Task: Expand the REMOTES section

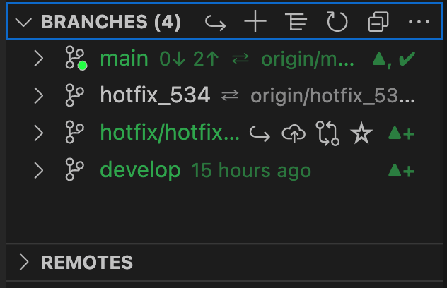Action: coord(25,262)
